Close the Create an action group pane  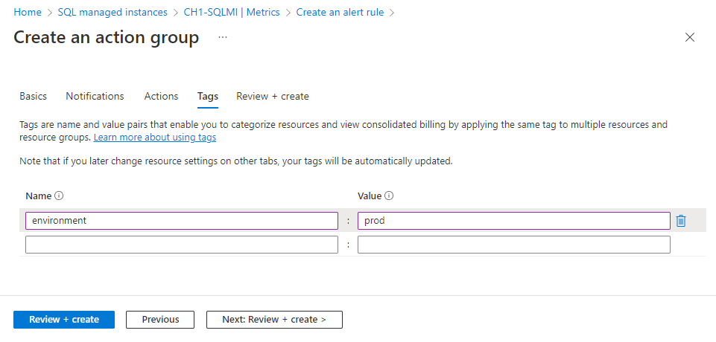pos(690,38)
